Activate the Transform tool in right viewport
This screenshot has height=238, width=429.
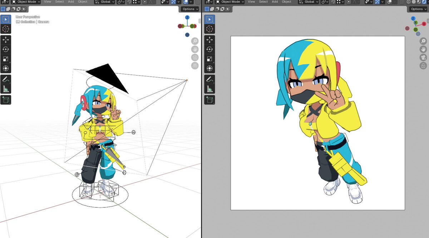[x=210, y=68]
